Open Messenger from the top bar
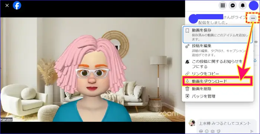This screenshot has height=134, width=260. pos(233,6)
